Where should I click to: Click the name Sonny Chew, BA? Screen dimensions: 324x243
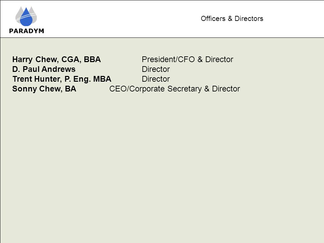coord(44,89)
